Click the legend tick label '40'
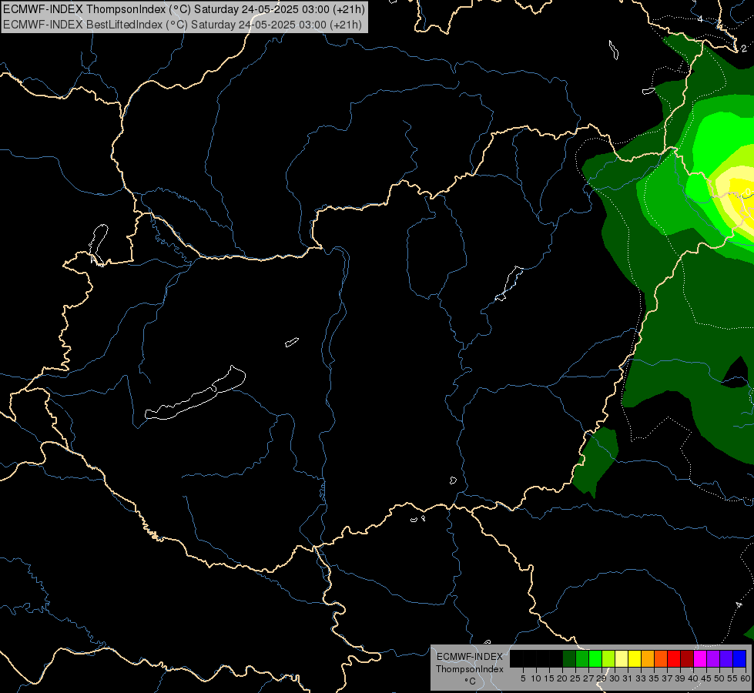The image size is (754, 693). 693,678
